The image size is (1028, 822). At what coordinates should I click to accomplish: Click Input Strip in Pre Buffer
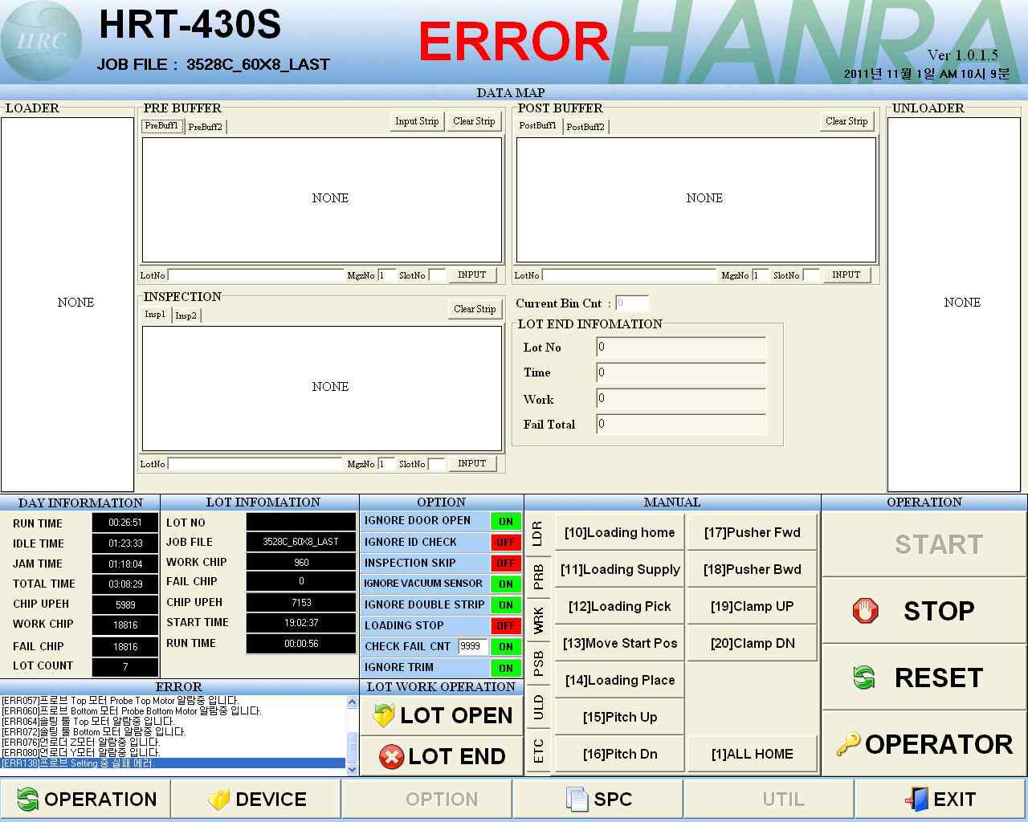click(x=417, y=121)
